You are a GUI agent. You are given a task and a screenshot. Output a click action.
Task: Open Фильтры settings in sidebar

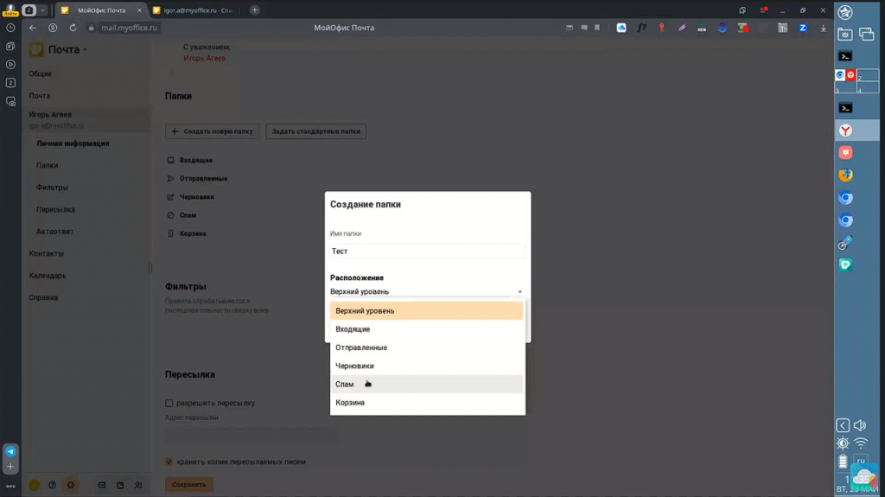click(52, 188)
